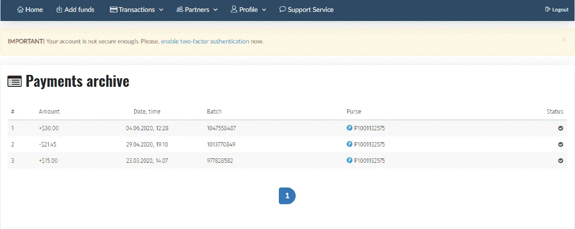575x229 pixels.
Task: Click Payeer icon in batch 977828582 row
Action: (x=349, y=160)
